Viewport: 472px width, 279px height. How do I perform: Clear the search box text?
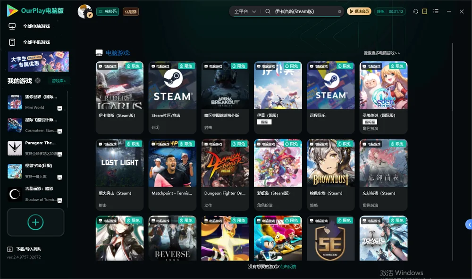(339, 12)
